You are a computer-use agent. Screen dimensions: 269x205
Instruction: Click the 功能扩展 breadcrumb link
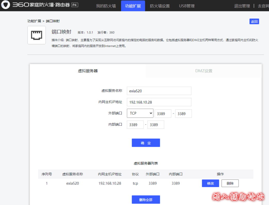(34, 21)
